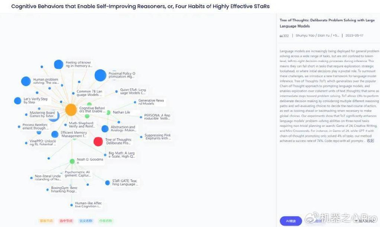Select the Abstraction and Analogy-Making node

(x=104, y=128)
